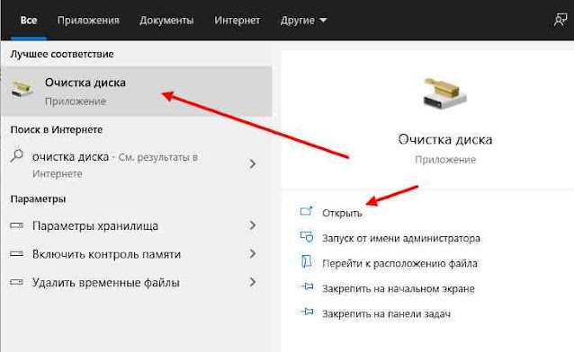Click the pin icon for панели задач
The height and width of the screenshot is (352, 574).
coord(307,312)
